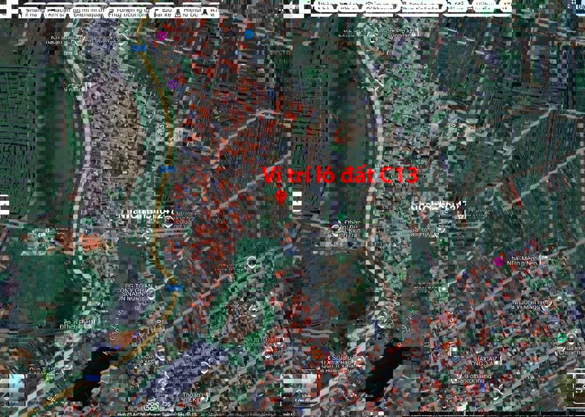Click the magenta marker near the top-left road

click(162, 36)
